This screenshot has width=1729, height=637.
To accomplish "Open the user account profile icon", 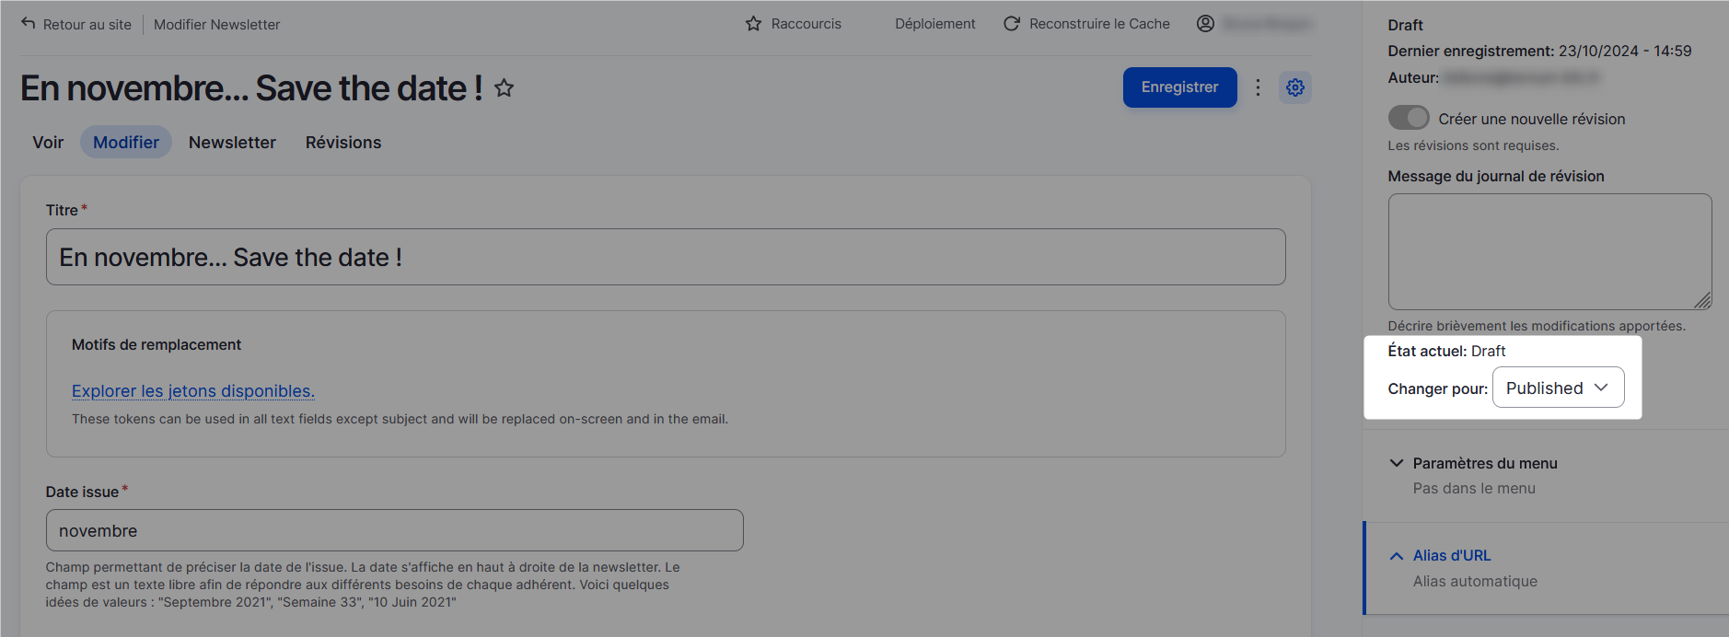I will click(x=1205, y=24).
